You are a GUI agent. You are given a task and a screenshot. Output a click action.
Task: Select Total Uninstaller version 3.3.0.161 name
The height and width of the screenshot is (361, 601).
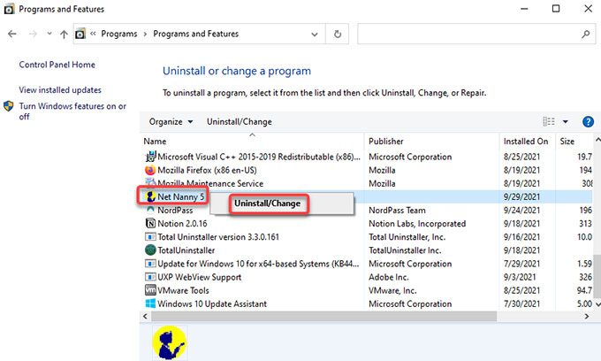click(218, 237)
